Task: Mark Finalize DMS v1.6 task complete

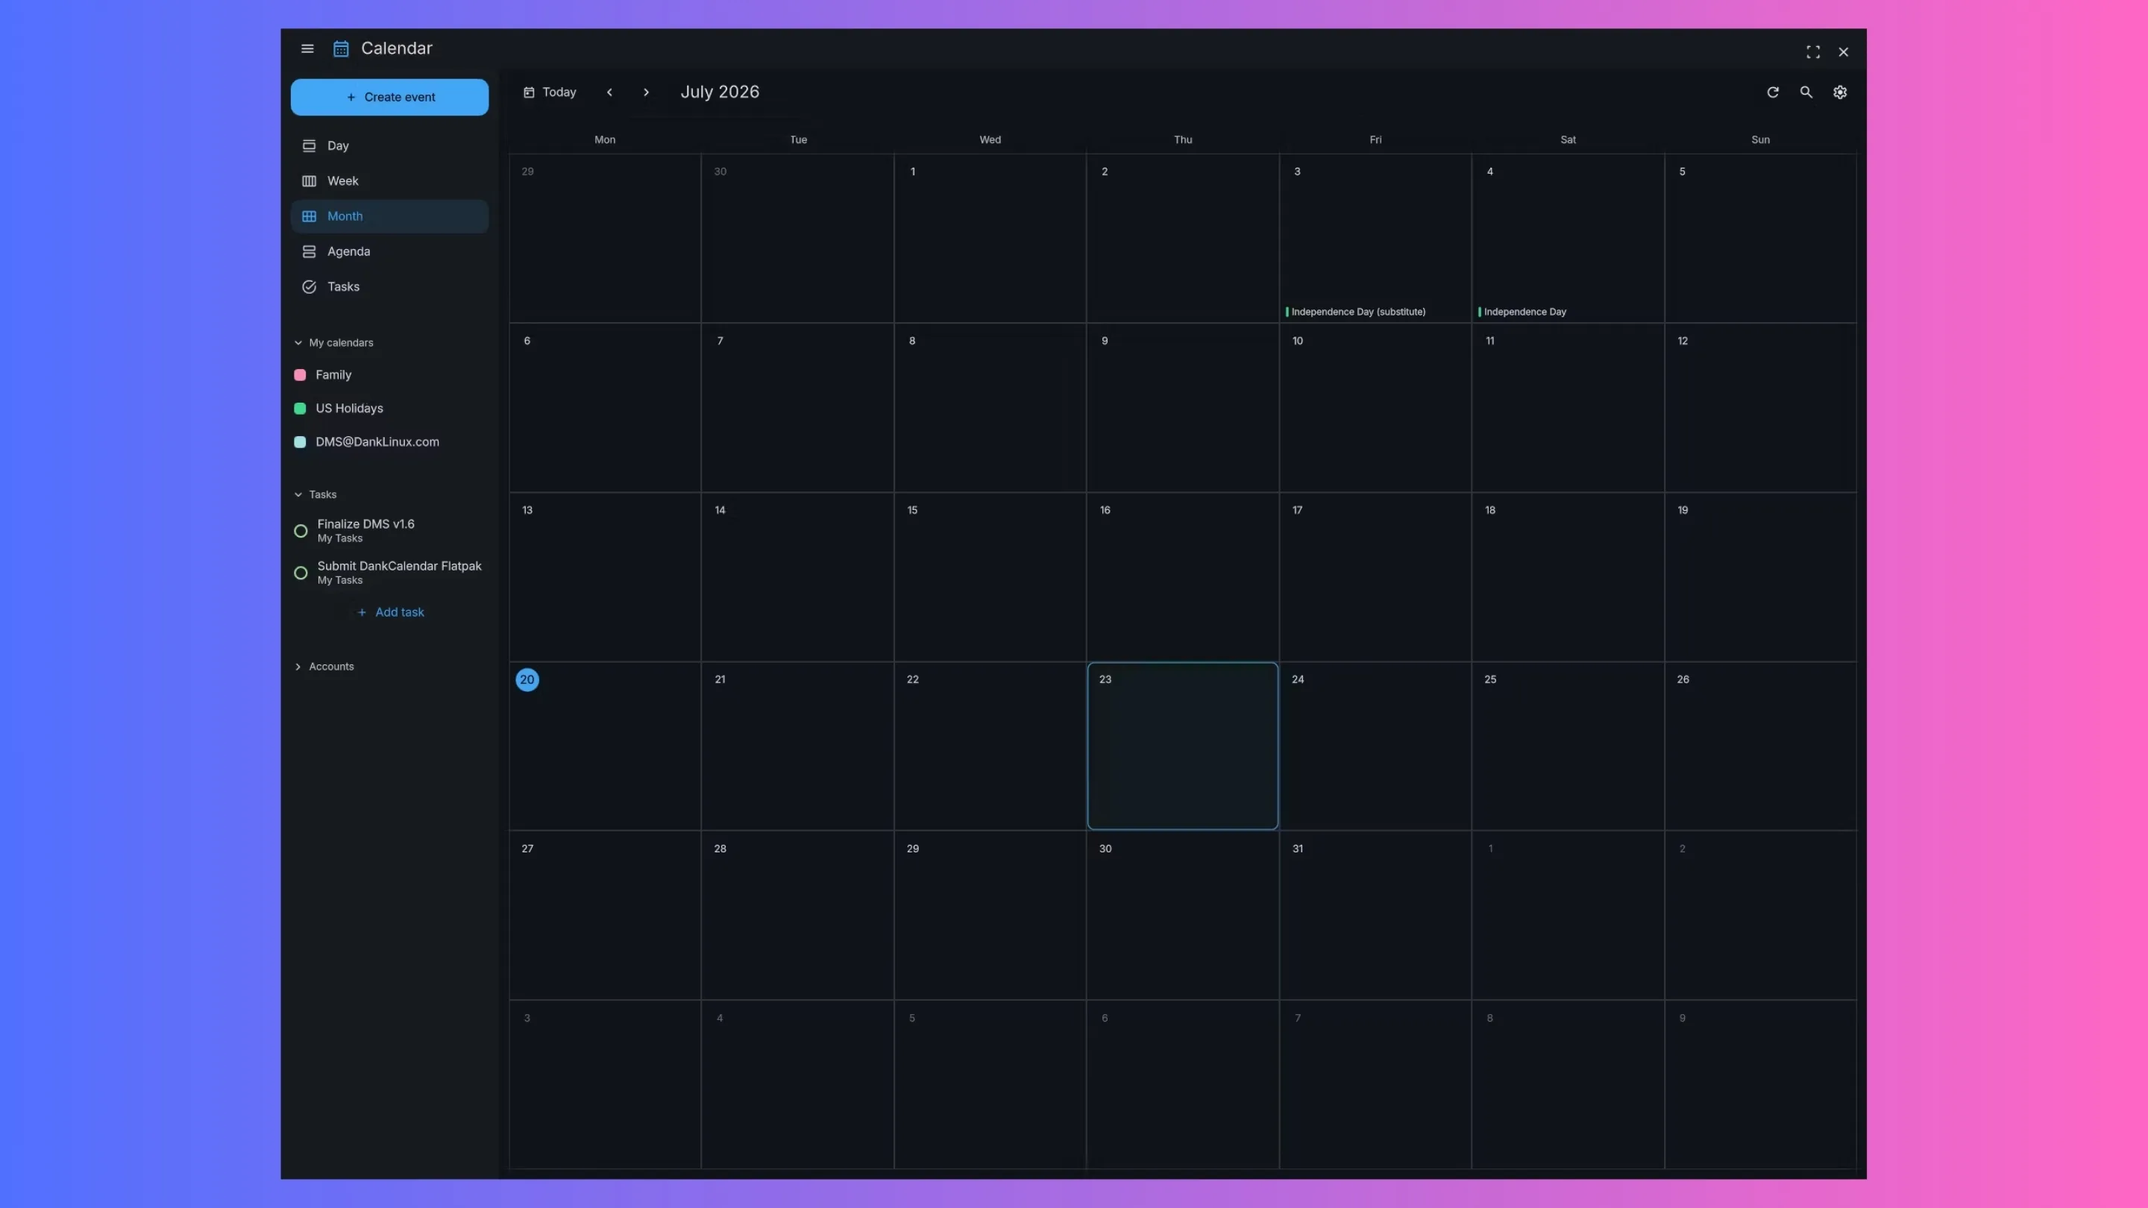Action: pos(301,531)
